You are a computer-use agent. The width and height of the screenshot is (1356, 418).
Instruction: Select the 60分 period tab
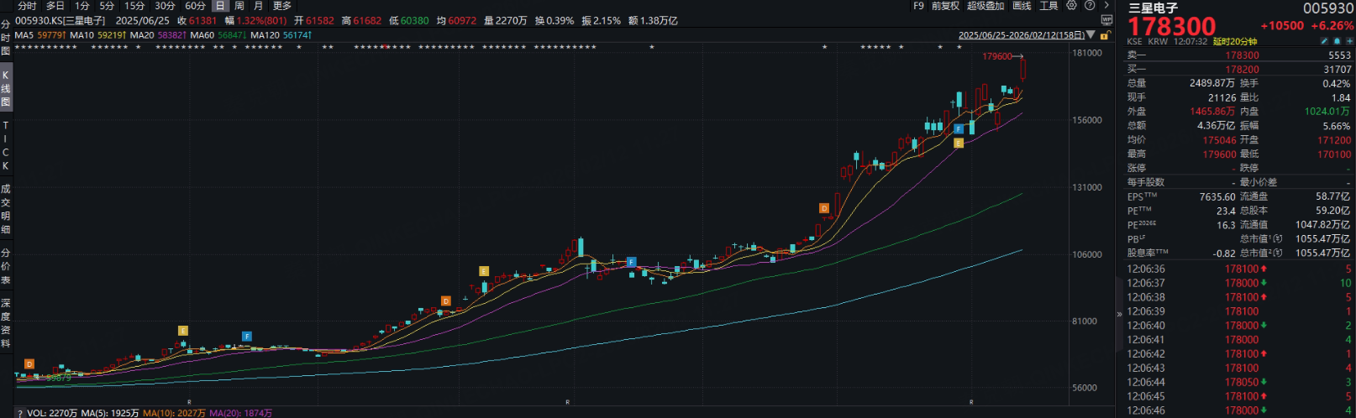pyautogui.click(x=195, y=6)
